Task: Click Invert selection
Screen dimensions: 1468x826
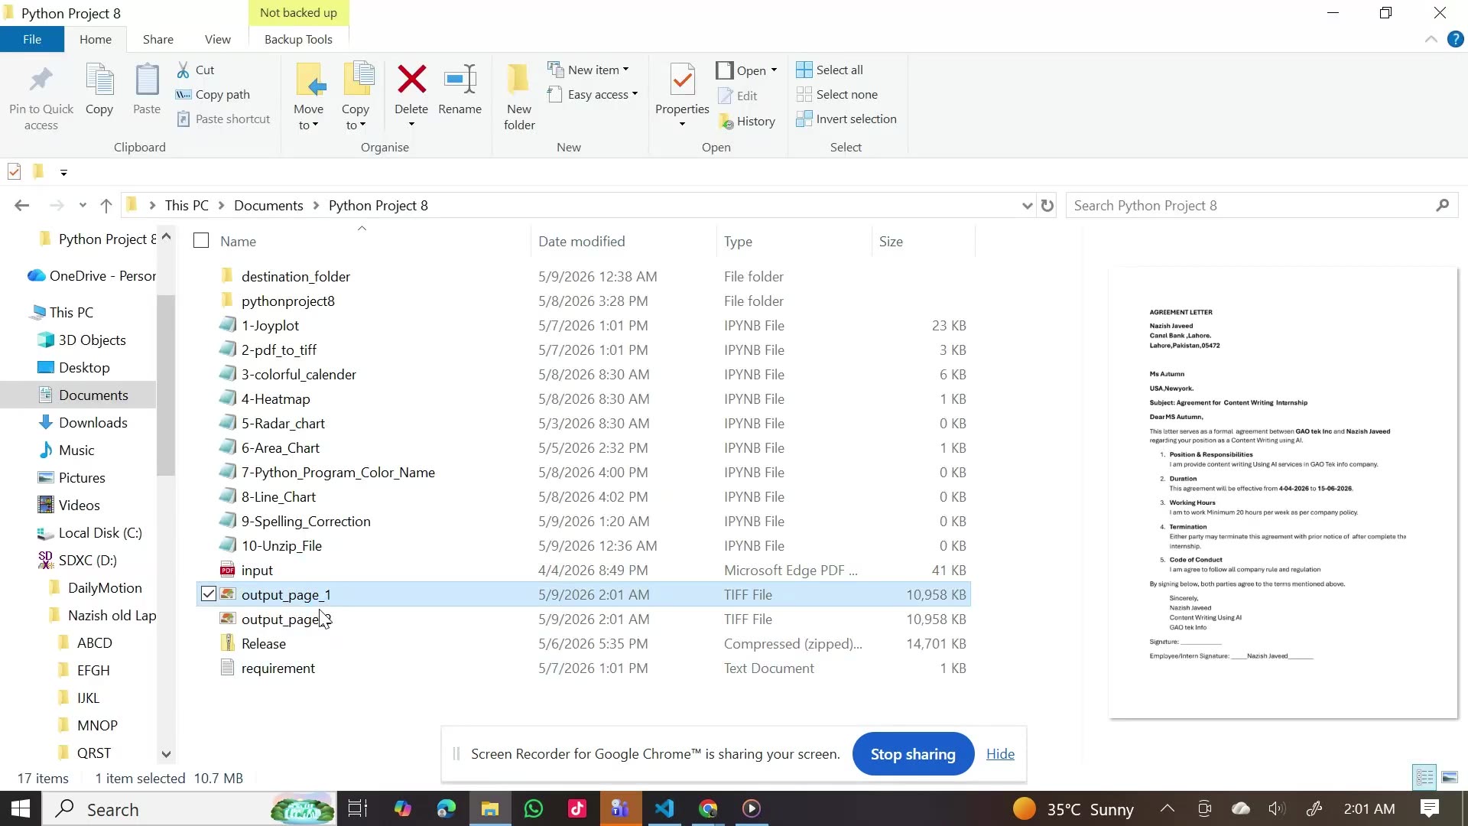Action: click(x=846, y=119)
